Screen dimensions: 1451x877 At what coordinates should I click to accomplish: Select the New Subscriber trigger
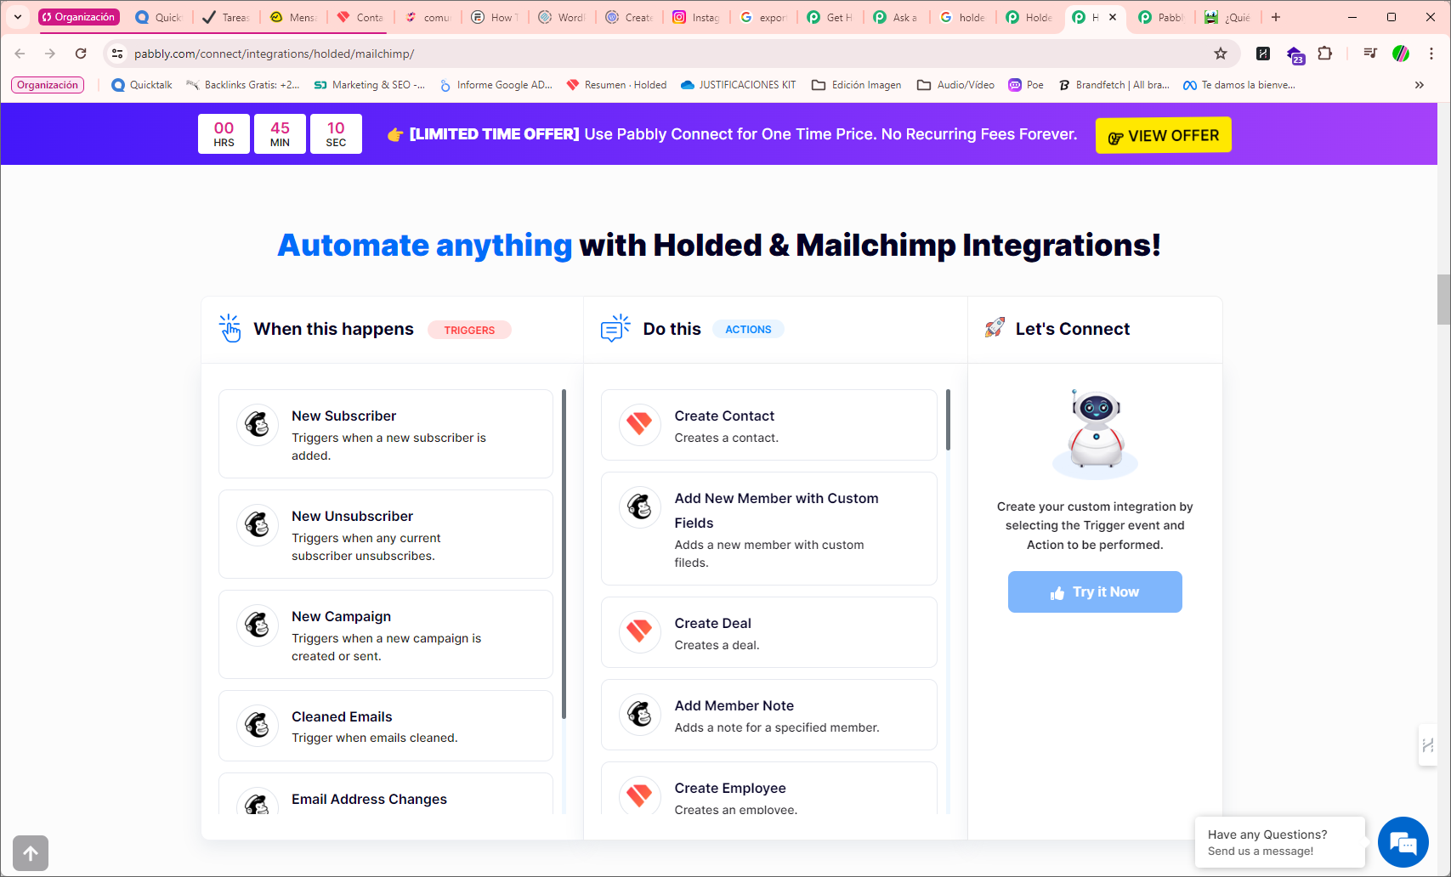click(386, 434)
